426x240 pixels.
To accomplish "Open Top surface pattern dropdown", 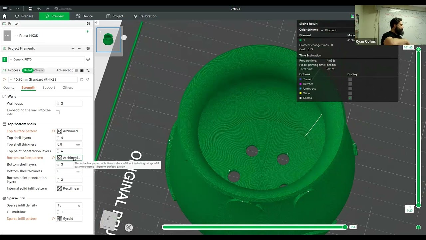I will tap(69, 131).
